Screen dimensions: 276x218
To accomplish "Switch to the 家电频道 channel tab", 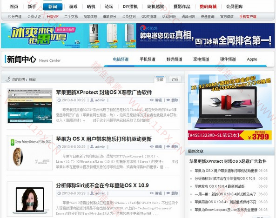I will pos(201,59).
